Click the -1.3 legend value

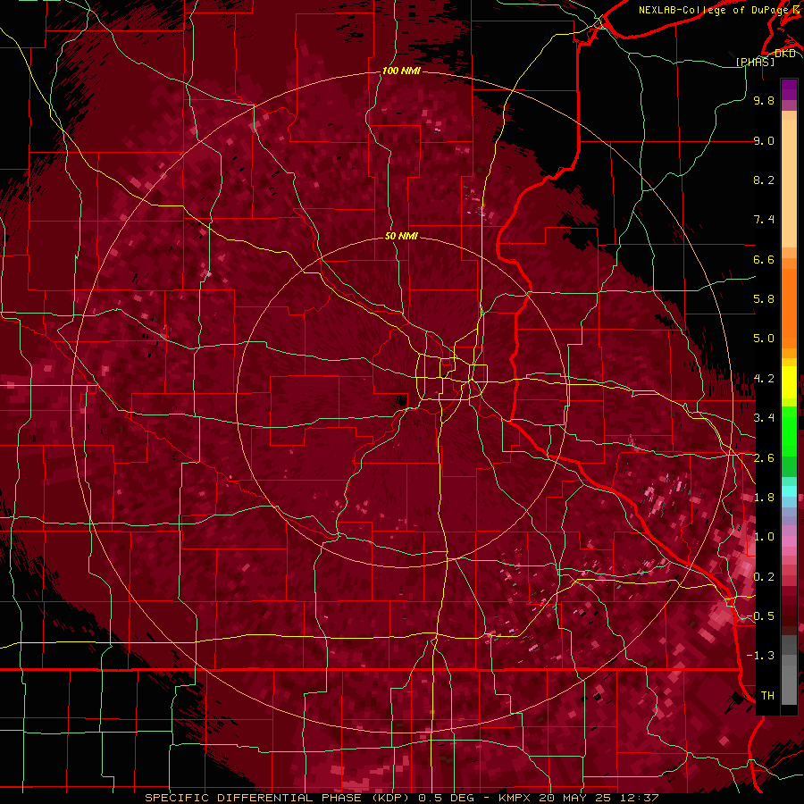pyautogui.click(x=760, y=656)
